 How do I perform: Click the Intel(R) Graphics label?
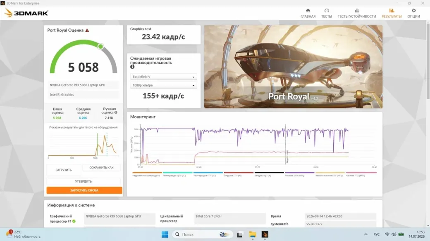[x=62, y=94]
